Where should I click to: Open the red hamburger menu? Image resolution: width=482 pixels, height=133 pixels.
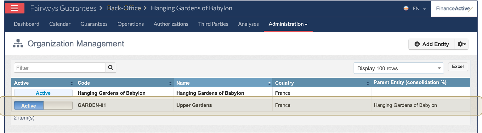pyautogui.click(x=14, y=8)
